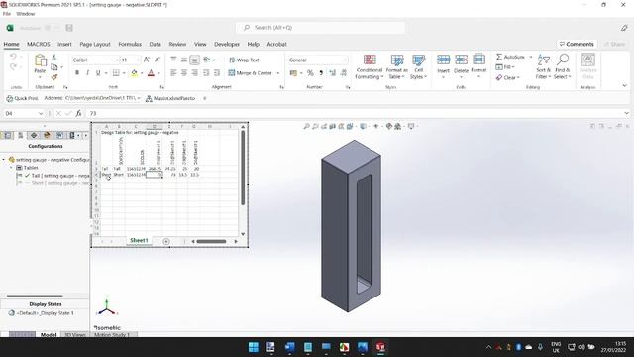Screen dimensions: 634x357
Task: Click Wrap Text button
Action: point(245,59)
